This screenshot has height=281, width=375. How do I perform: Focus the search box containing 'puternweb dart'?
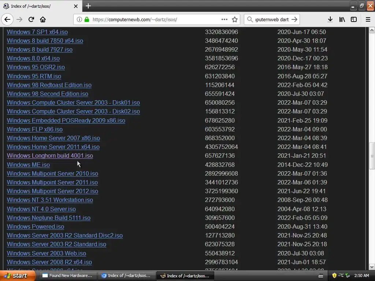(272, 19)
